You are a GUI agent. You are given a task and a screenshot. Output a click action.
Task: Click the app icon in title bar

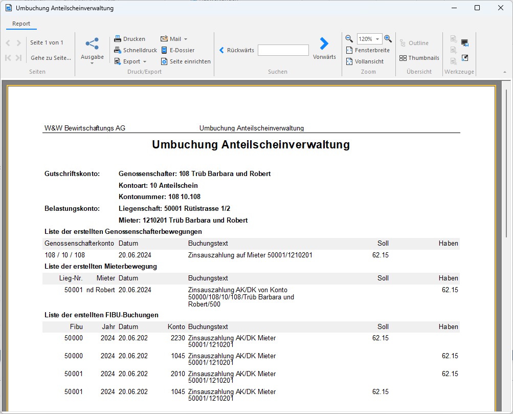9,8
